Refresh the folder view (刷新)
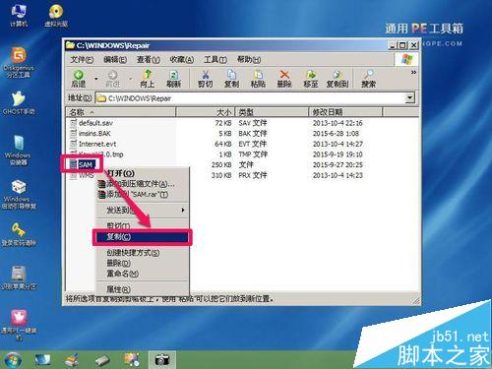This screenshot has width=492, height=369. click(173, 79)
